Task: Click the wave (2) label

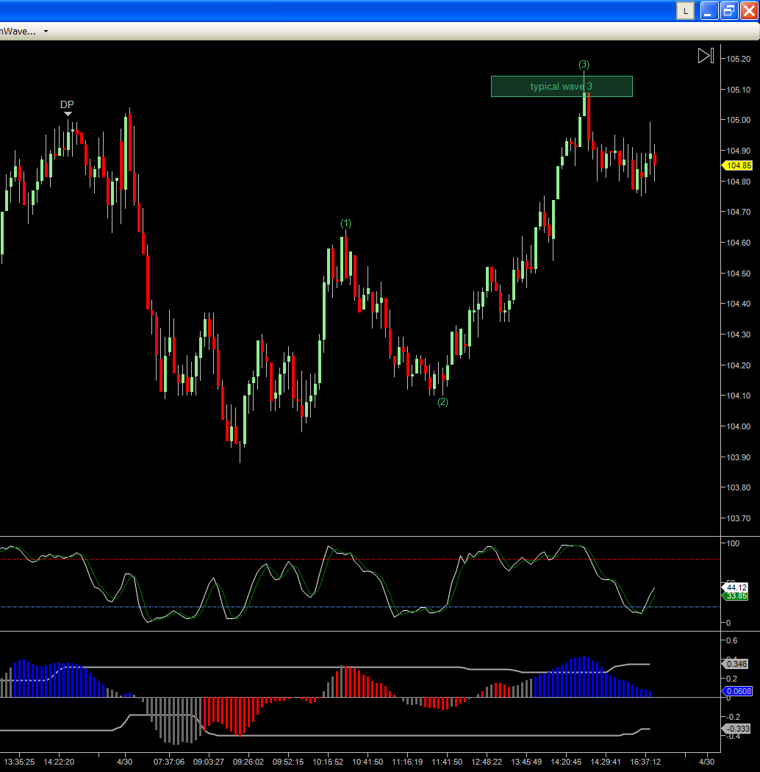Action: click(x=443, y=401)
